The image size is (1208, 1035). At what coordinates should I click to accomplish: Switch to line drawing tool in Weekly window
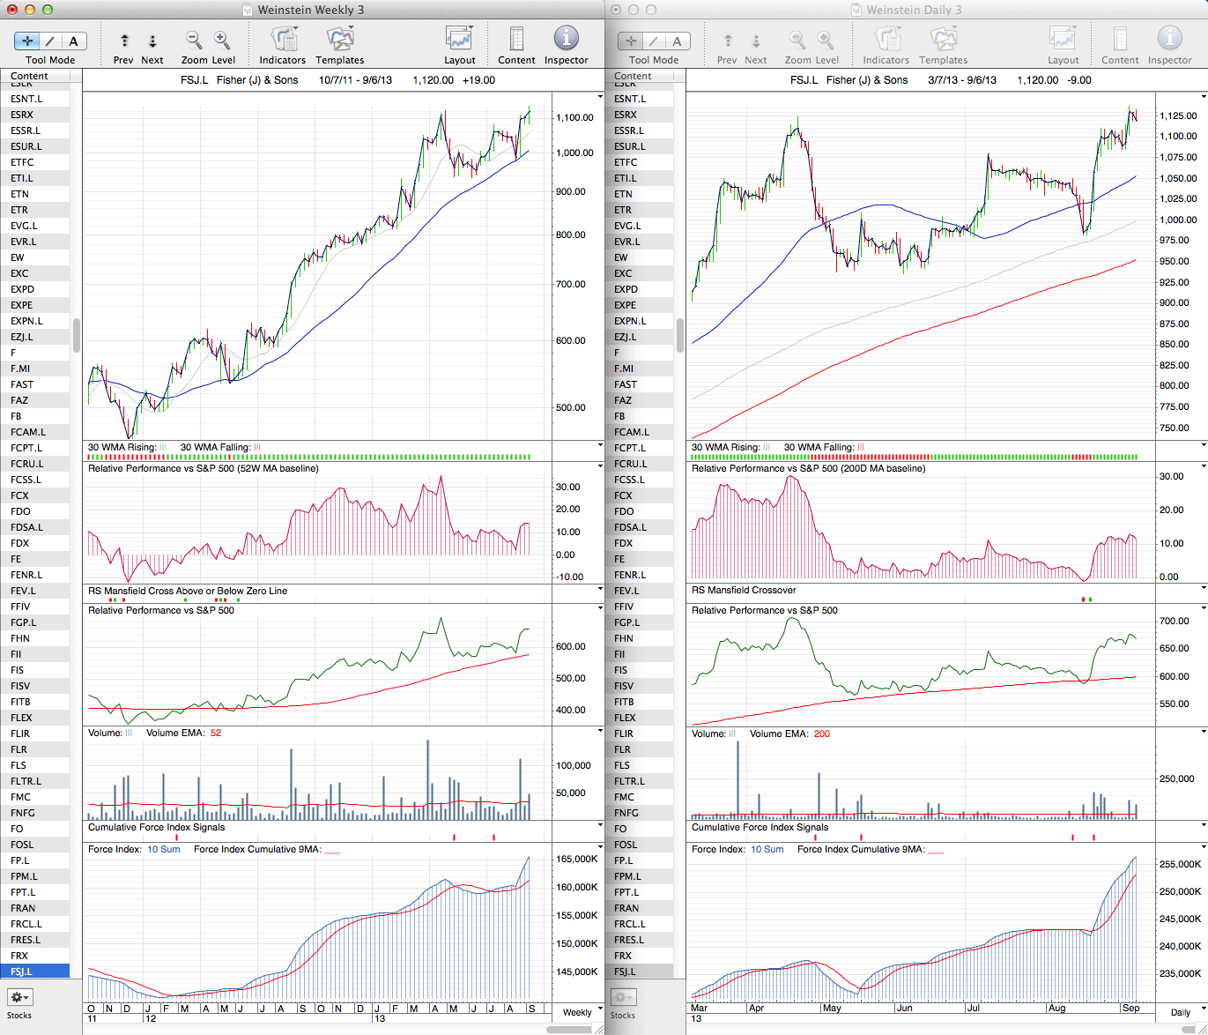pos(50,41)
